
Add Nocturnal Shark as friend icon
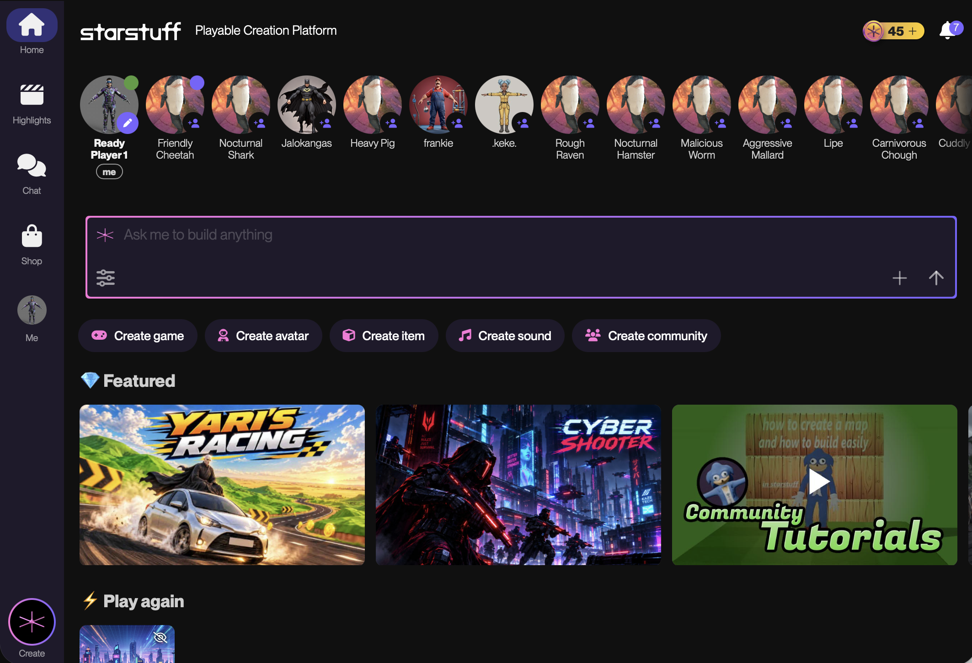click(x=259, y=123)
